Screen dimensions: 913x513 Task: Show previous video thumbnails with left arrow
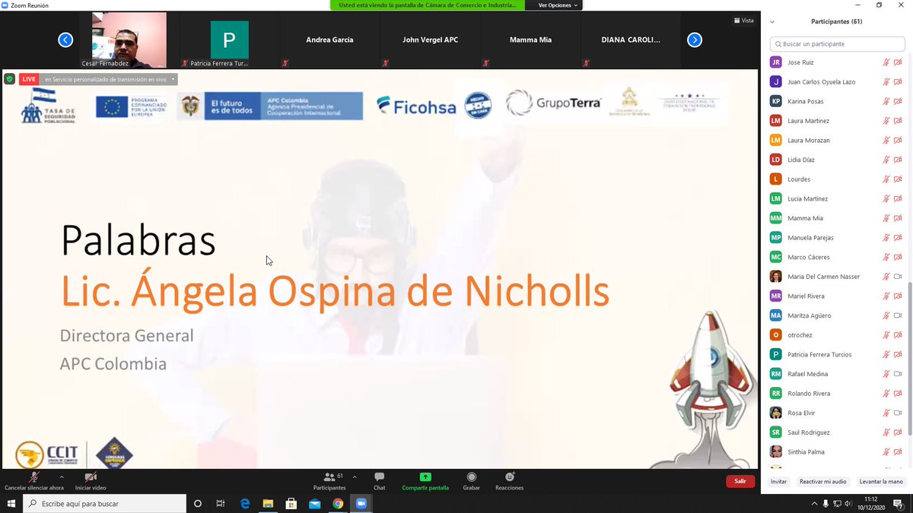[x=65, y=40]
